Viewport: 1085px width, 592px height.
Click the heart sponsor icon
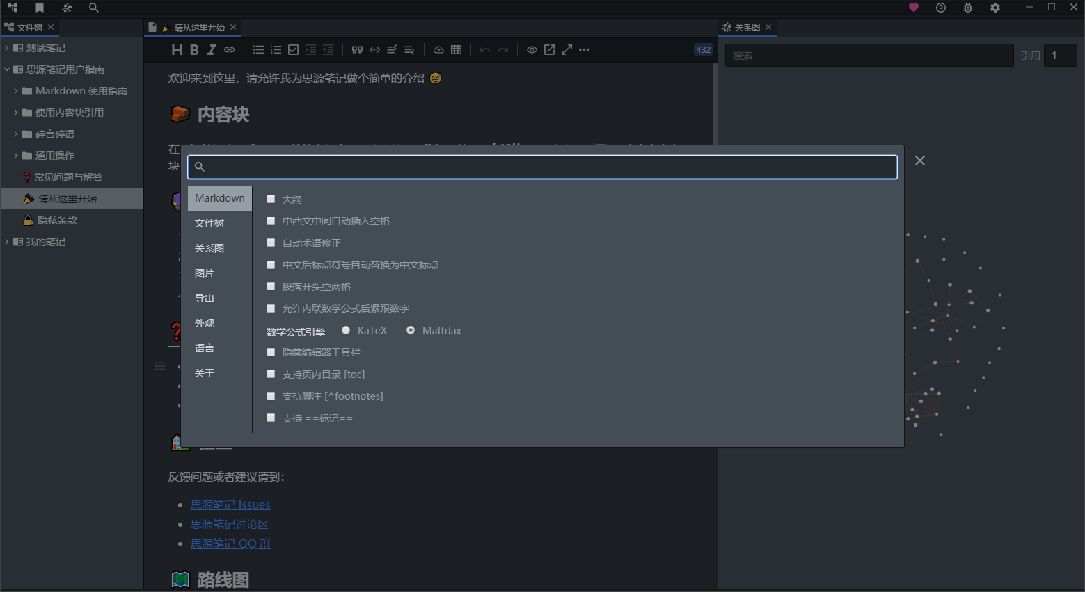pos(914,8)
